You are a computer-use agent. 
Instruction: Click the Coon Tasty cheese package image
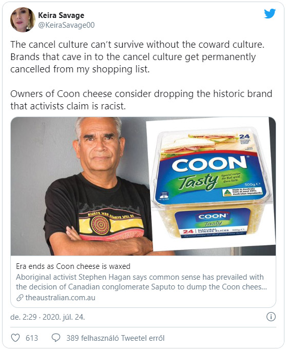[x=210, y=183]
